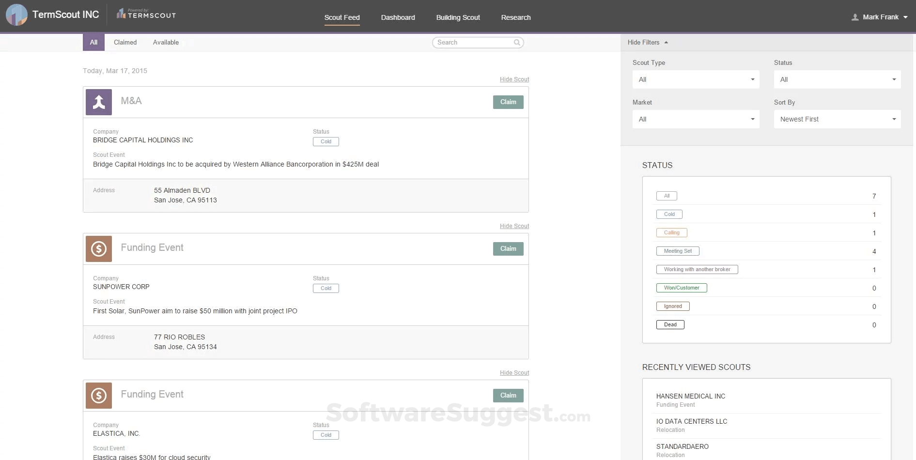Click the Powered by TermScout logo
This screenshot has width=916, height=460.
[x=146, y=14]
